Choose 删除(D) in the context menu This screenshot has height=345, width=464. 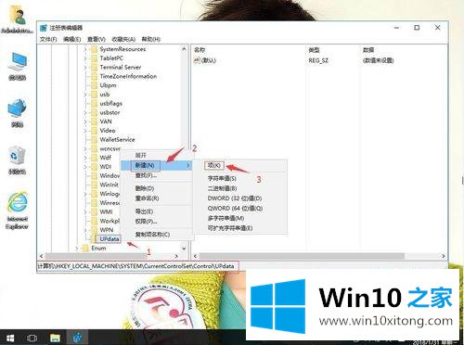pyautogui.click(x=156, y=188)
